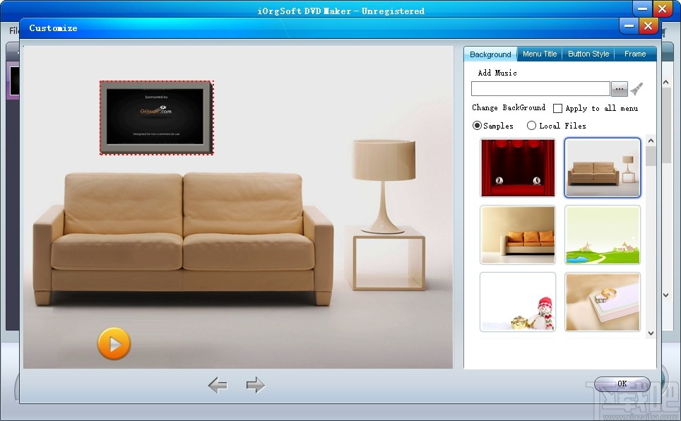681x421 pixels.
Task: Click the up arrow of the samples scrollbar
Action: 651,139
